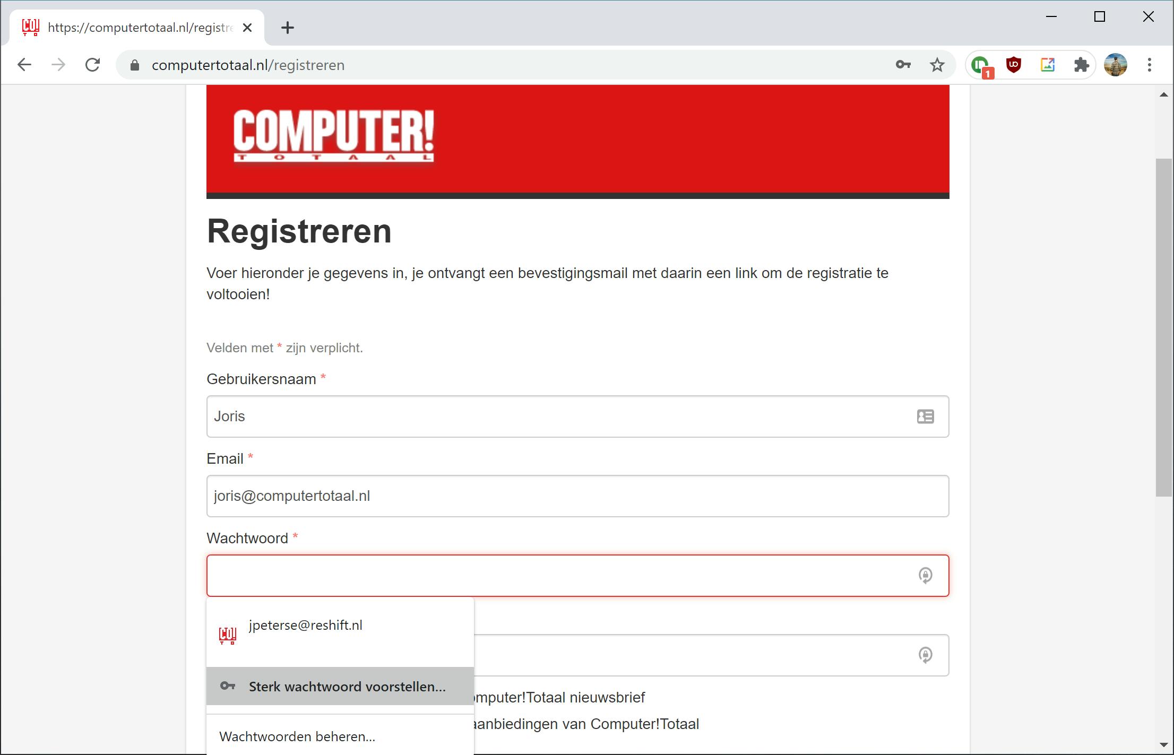
Task: Click the browser back arrow
Action: coord(24,65)
